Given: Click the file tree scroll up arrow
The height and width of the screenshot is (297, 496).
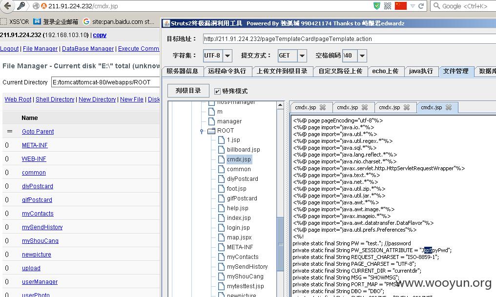Looking at the screenshot, I should click(x=280, y=105).
